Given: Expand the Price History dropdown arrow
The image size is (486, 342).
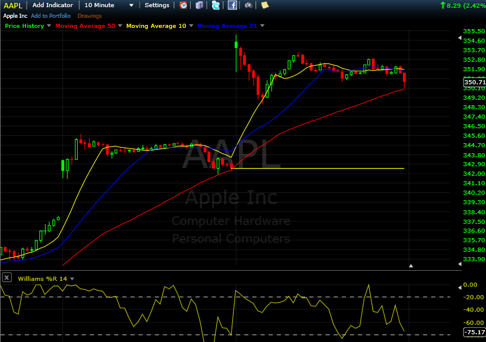Looking at the screenshot, I should (x=49, y=26).
